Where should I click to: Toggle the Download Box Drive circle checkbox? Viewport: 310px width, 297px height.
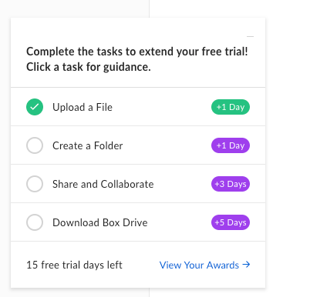[x=35, y=222]
